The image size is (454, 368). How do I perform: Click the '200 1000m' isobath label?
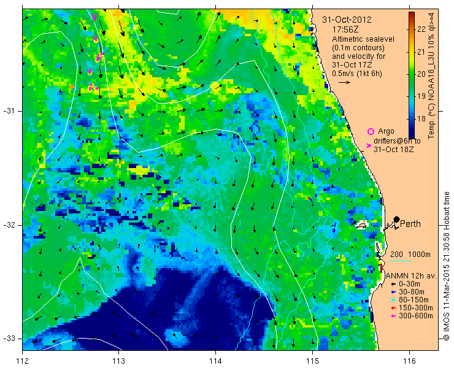point(410,255)
